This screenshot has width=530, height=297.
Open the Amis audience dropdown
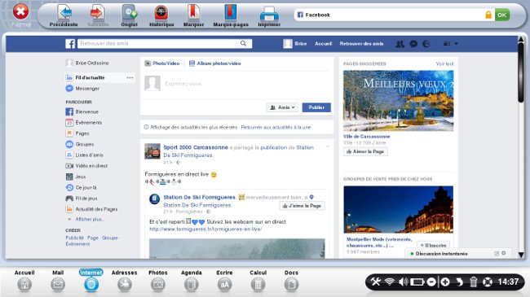(282, 107)
